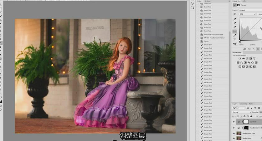Toggle lock artboard nesting

point(248,116)
